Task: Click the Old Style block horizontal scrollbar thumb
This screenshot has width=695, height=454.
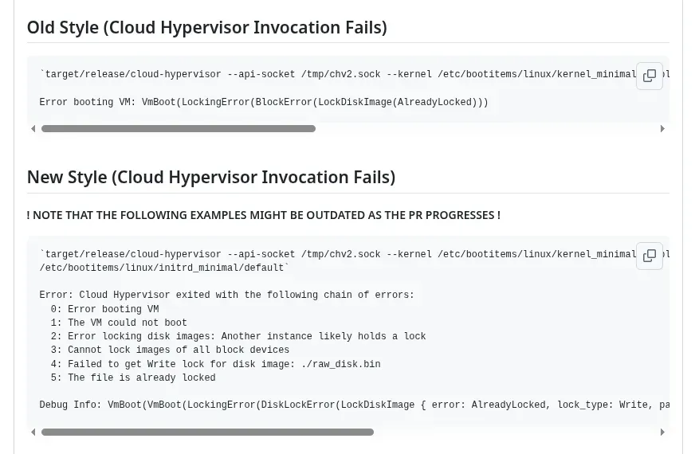Action: [x=179, y=128]
